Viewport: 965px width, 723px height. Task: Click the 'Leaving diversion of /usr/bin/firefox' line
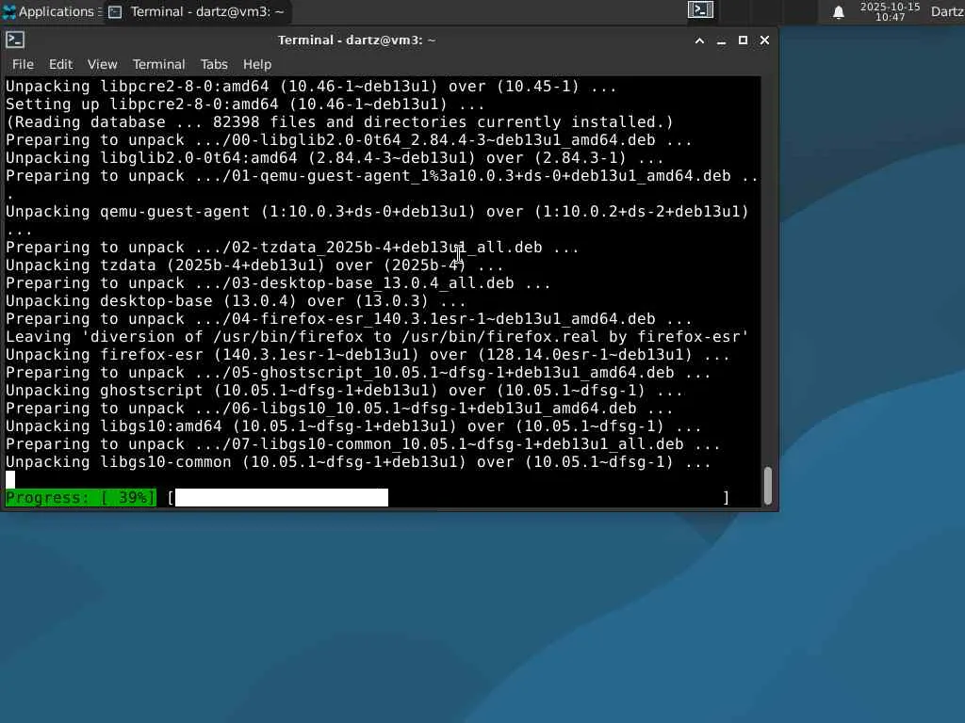(x=377, y=337)
